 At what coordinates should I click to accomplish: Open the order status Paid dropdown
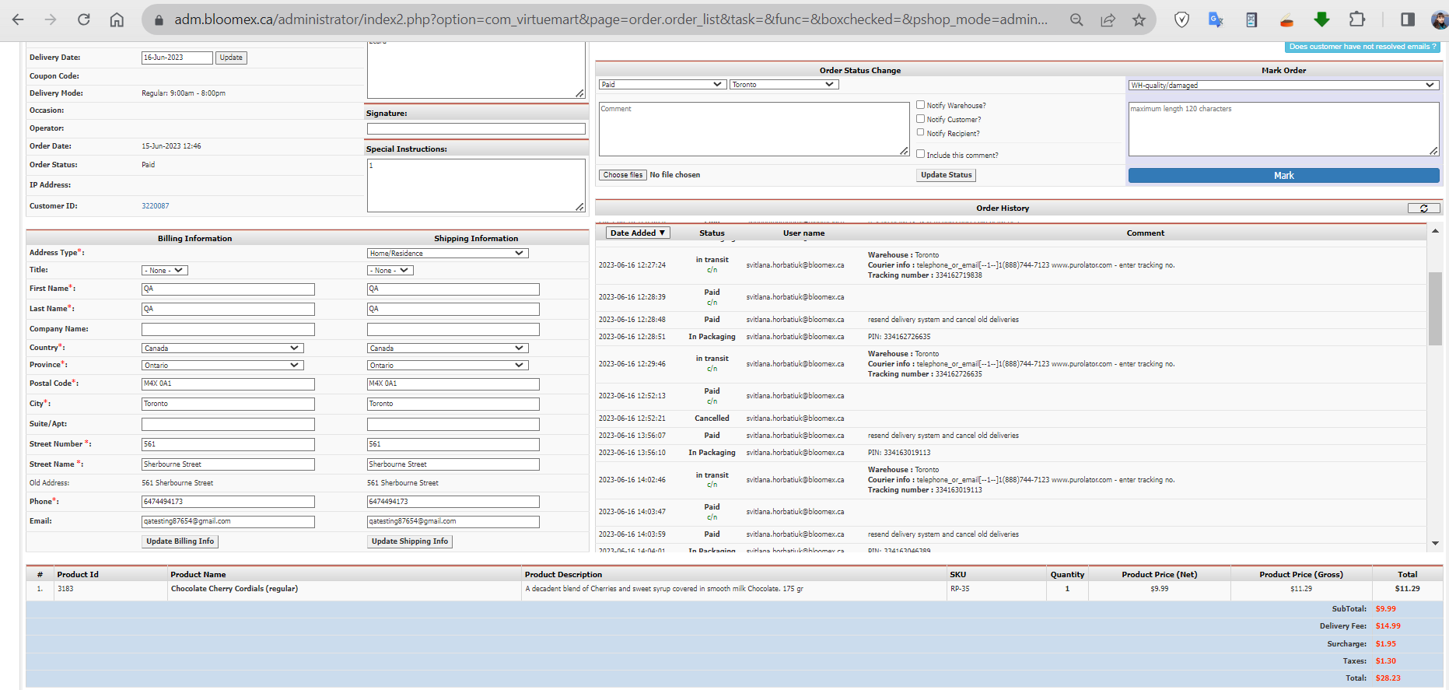[663, 84]
